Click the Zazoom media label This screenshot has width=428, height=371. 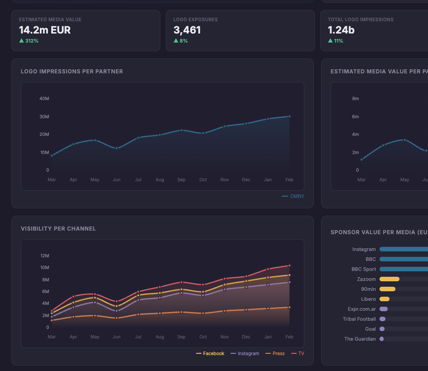[x=366, y=279]
